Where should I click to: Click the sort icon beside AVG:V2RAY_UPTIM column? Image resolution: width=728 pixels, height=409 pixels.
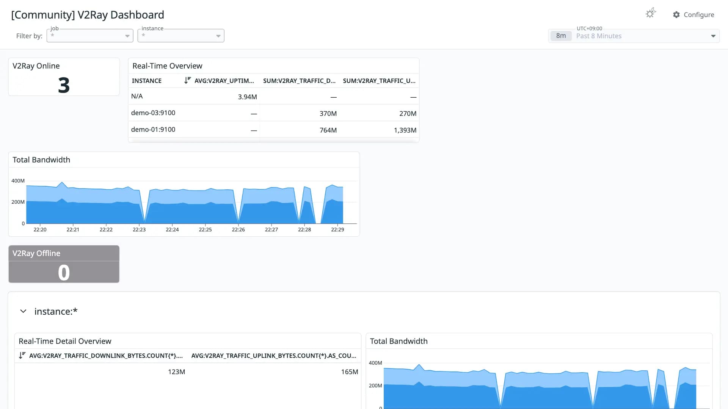[x=187, y=80]
